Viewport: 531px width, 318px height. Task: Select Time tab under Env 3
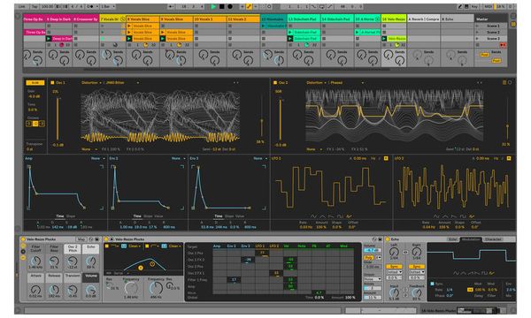(219, 216)
